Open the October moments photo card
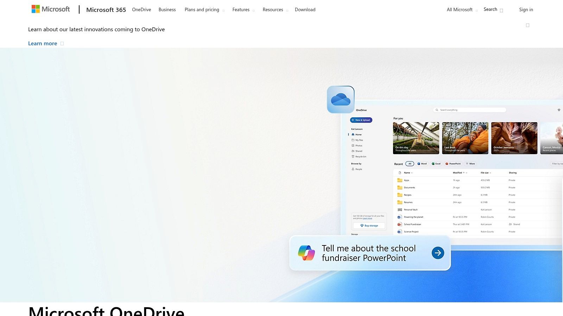 click(514, 138)
